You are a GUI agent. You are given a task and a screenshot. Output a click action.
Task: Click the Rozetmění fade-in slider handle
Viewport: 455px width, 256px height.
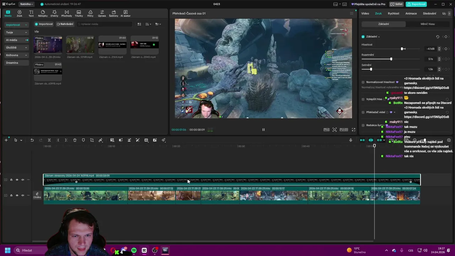pyautogui.click(x=391, y=59)
